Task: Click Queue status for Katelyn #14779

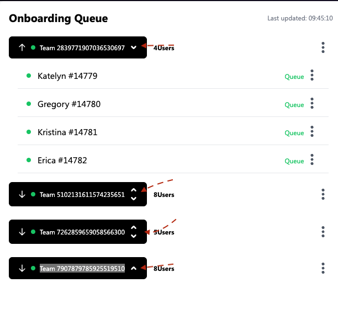Action: [294, 77]
